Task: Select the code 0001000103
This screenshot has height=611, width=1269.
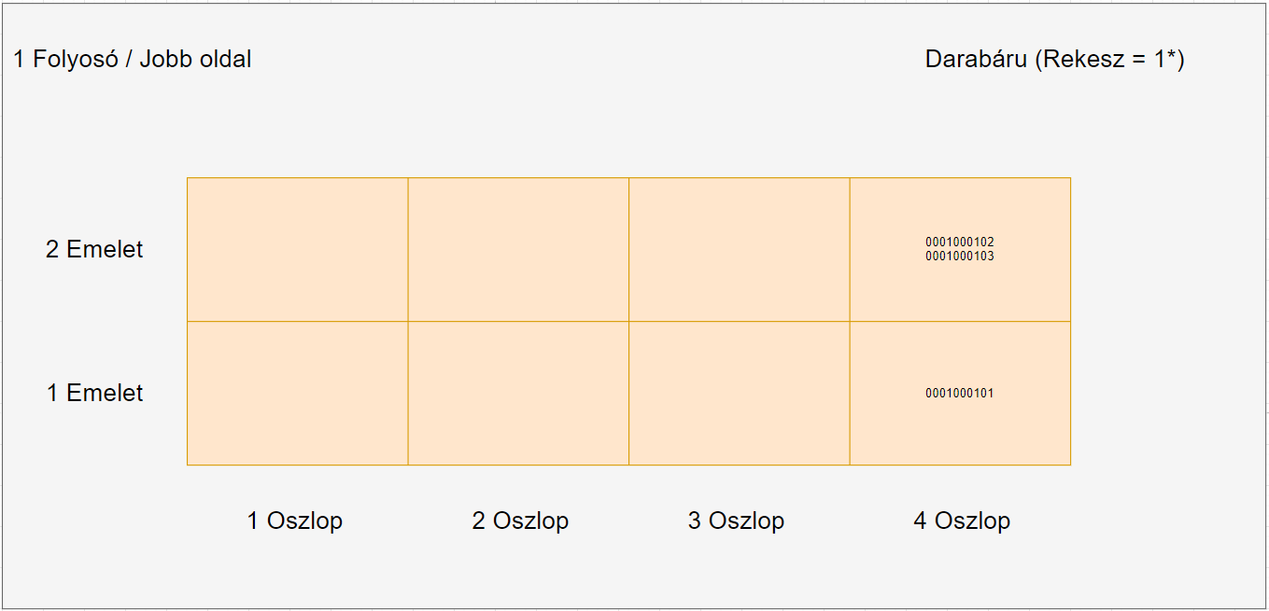Action: coord(959,257)
